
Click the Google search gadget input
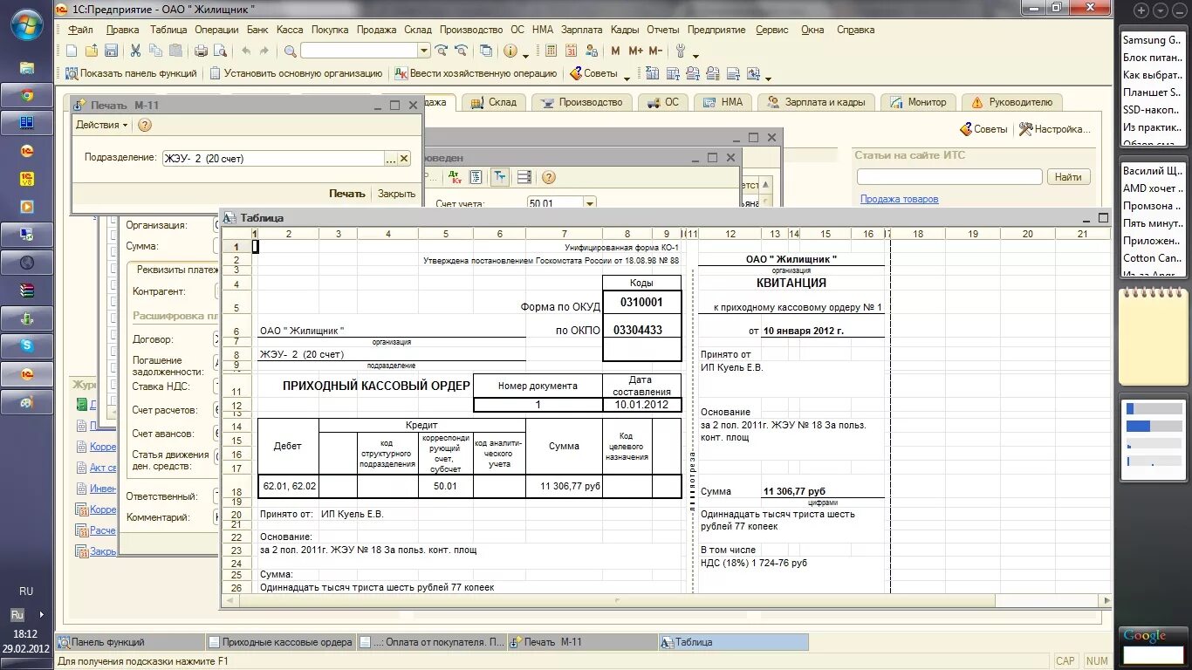(x=1152, y=654)
